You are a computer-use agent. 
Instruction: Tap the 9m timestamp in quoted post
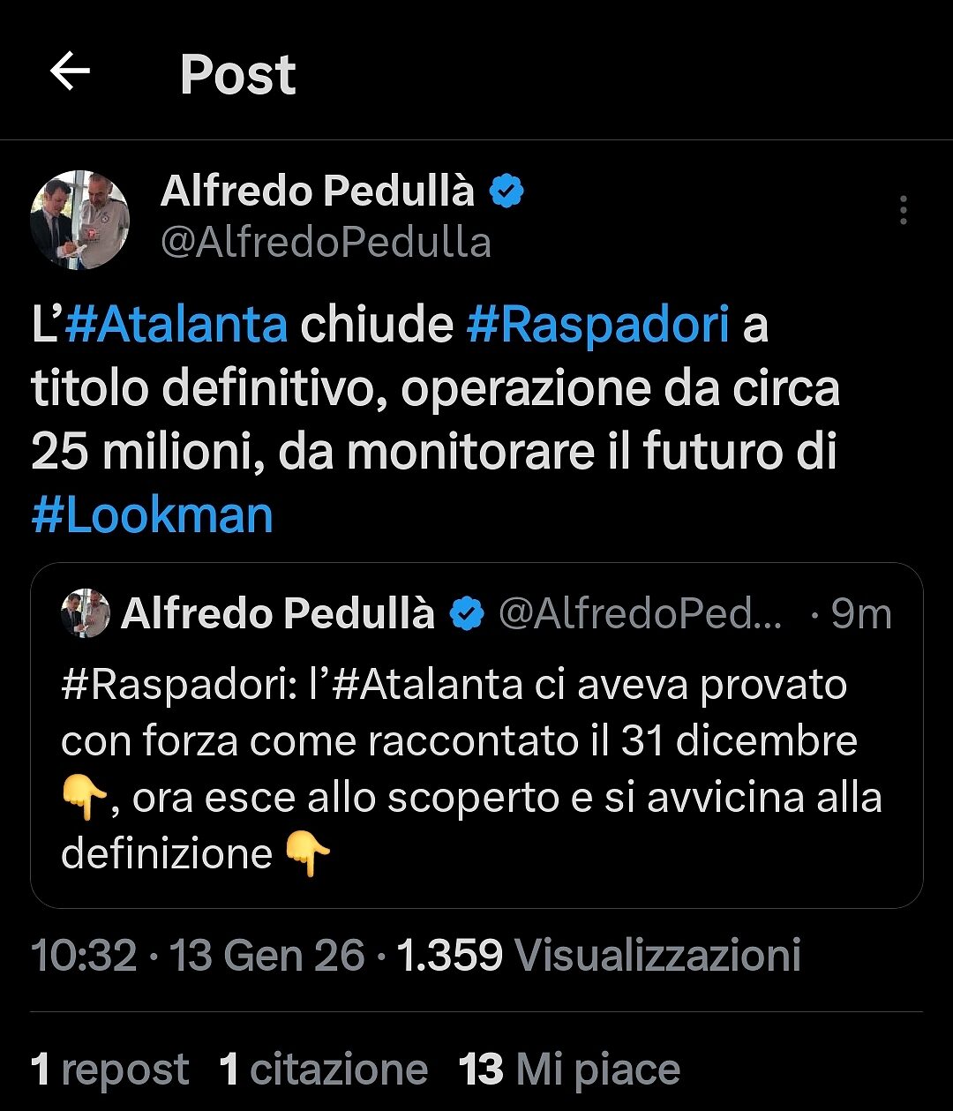860,613
